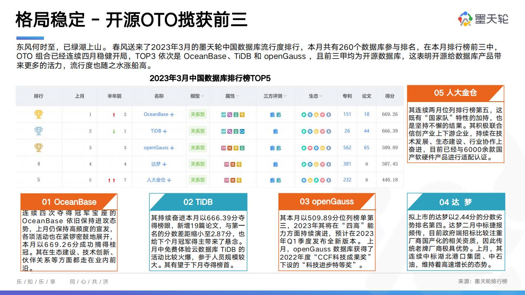Click the HP attribute icon in TiDB row

click(224, 131)
